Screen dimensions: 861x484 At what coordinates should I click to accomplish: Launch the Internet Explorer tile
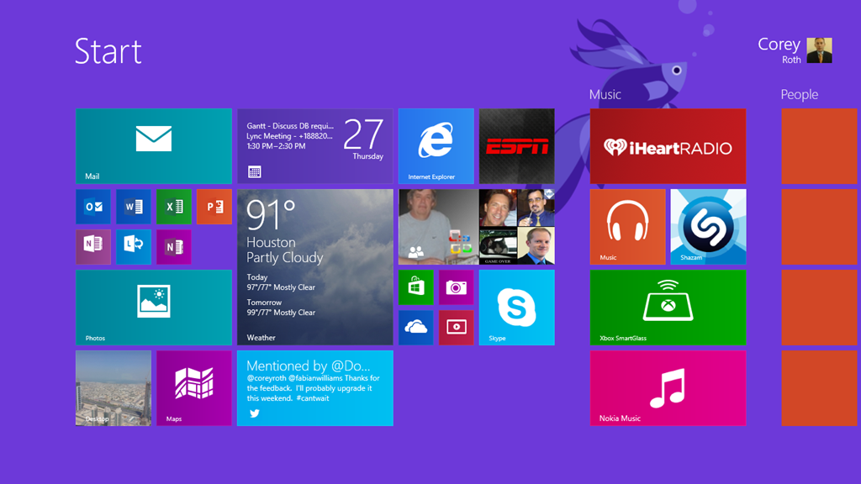436,146
